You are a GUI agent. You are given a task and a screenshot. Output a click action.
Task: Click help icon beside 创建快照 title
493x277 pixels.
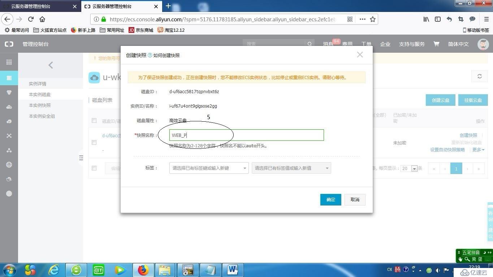(150, 55)
